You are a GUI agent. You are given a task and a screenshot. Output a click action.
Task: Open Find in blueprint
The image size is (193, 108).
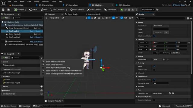click(44, 10)
